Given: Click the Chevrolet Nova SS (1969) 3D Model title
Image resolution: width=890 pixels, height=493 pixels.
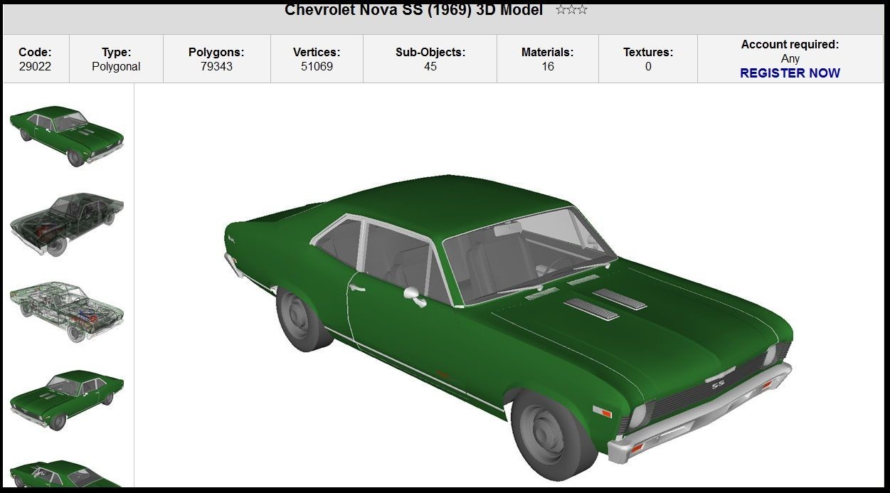Looking at the screenshot, I should (413, 10).
